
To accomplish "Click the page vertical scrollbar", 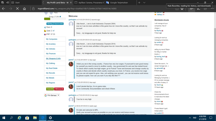I will (215, 54).
